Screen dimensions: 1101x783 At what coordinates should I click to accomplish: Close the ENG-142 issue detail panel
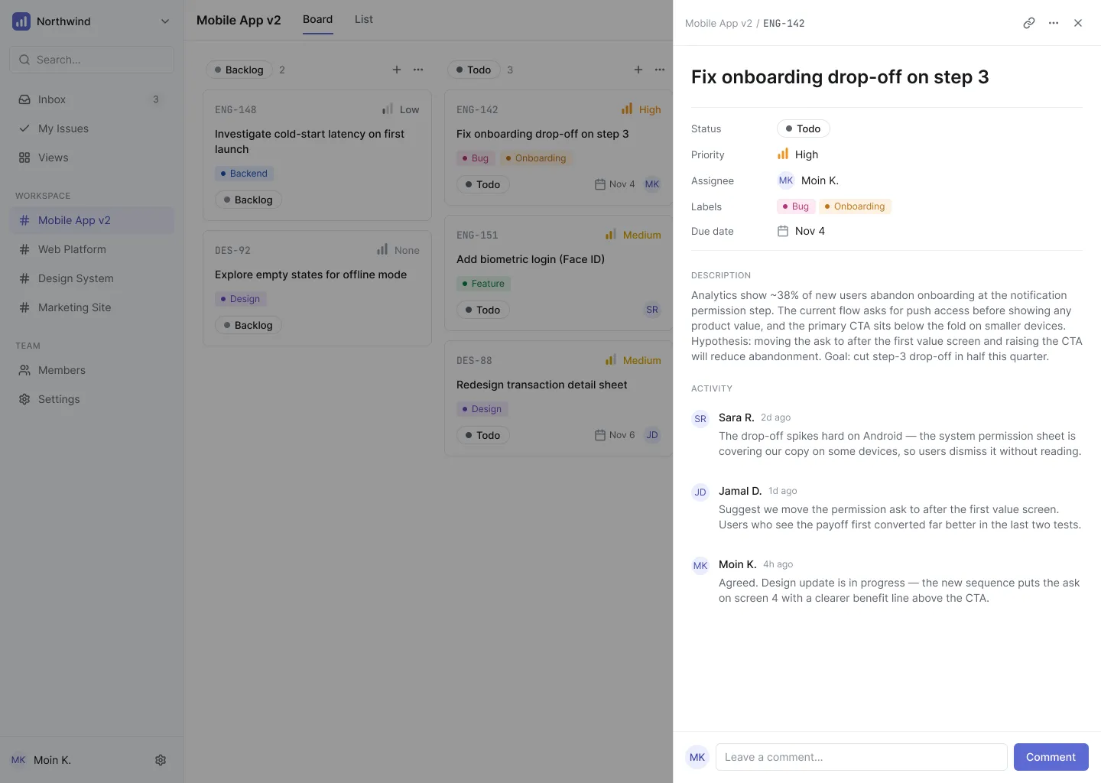pos(1078,23)
